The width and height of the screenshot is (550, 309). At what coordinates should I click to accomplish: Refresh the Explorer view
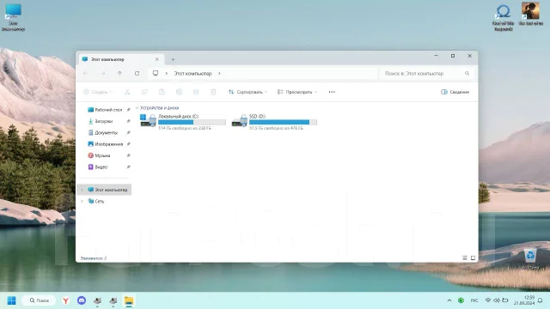pyautogui.click(x=137, y=73)
